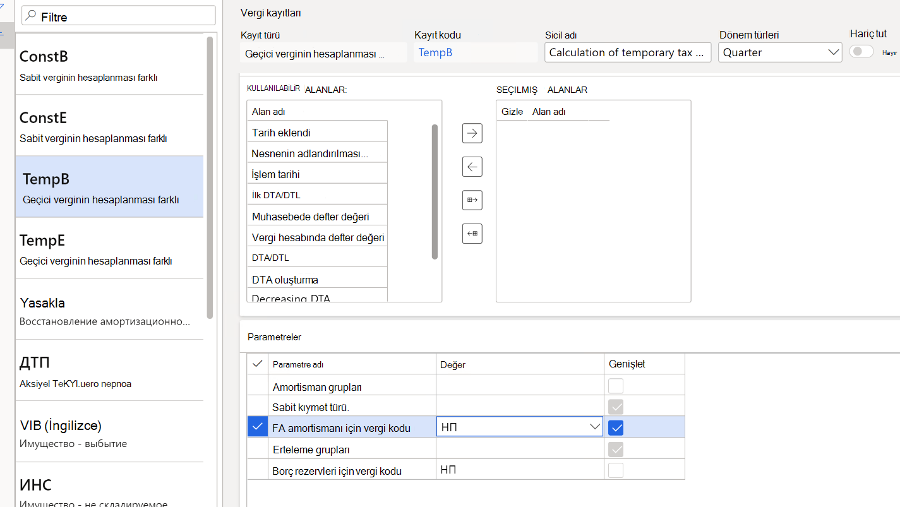The height and width of the screenshot is (507, 900).
Task: Toggle Genişlet checkbox for Sabit kıymet türü
Action: pyautogui.click(x=616, y=407)
